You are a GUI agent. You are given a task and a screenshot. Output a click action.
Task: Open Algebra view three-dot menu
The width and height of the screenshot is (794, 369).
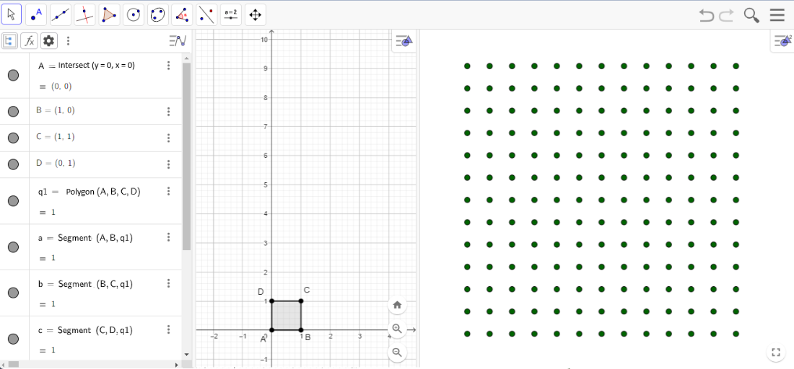pos(68,41)
